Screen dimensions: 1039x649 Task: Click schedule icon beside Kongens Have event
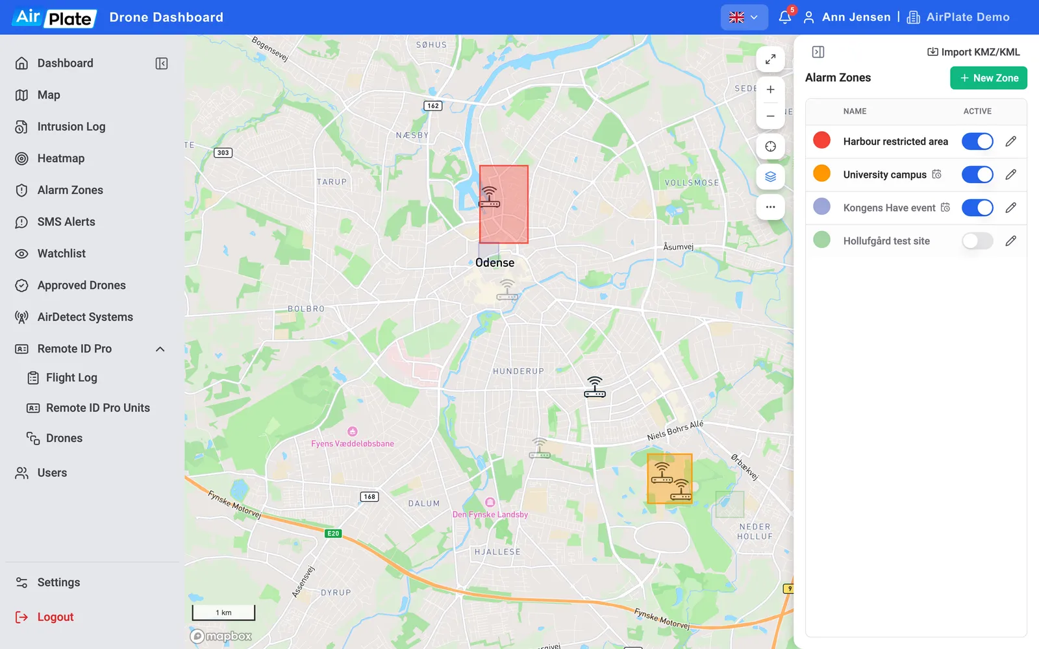pyautogui.click(x=945, y=207)
